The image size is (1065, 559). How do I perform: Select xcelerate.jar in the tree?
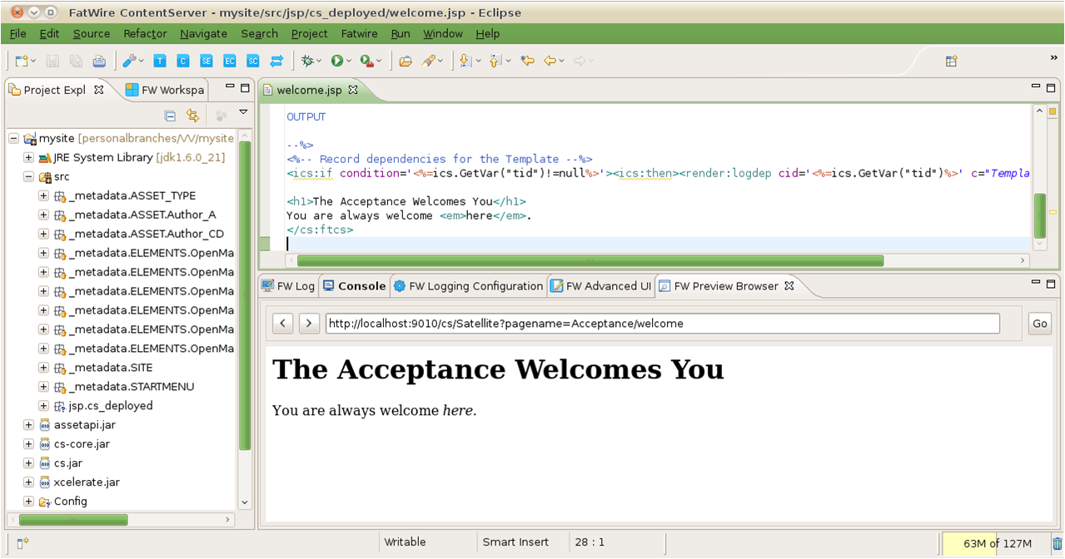(x=87, y=482)
